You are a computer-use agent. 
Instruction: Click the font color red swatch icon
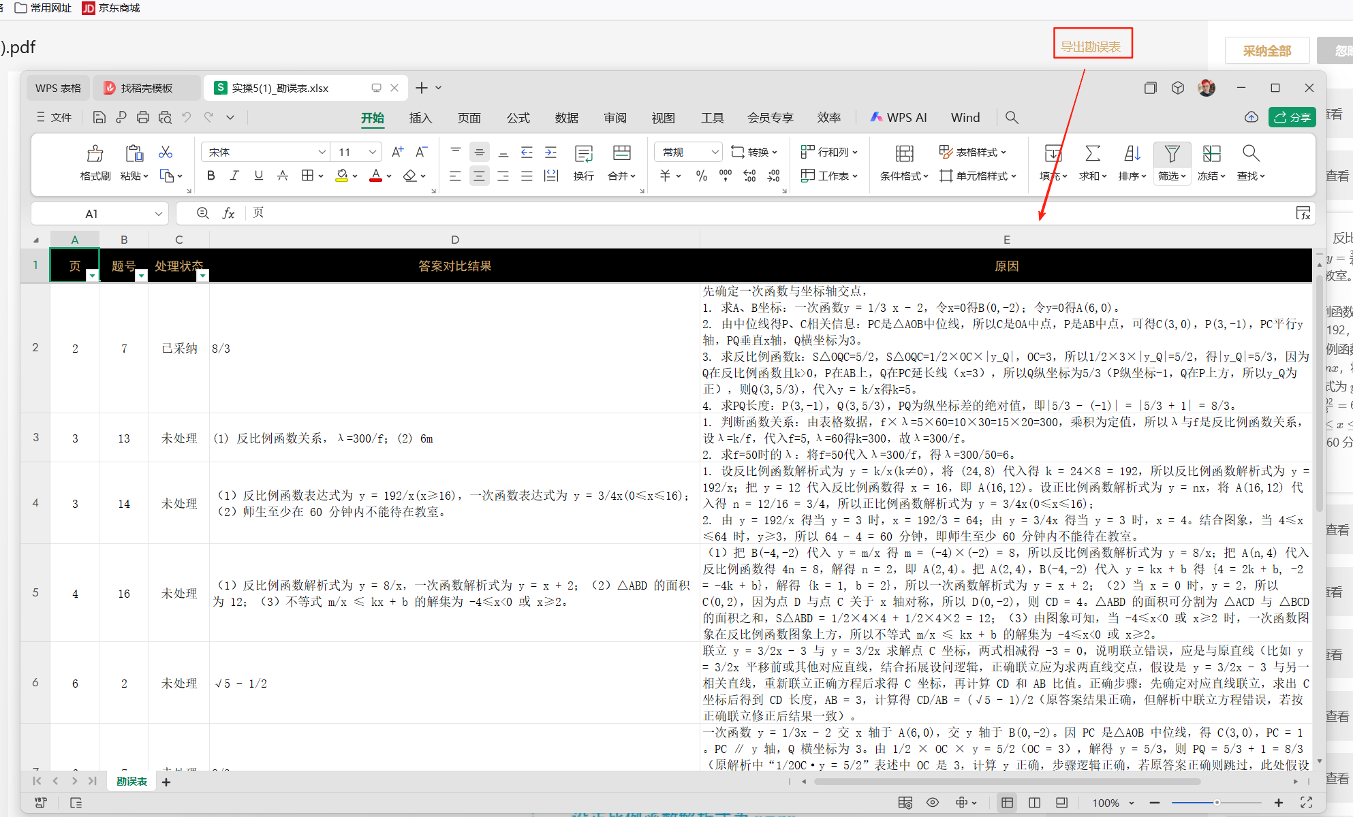point(375,176)
